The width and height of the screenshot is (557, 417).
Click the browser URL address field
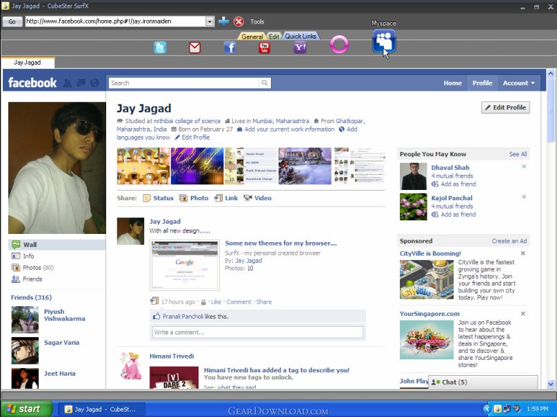click(115, 21)
